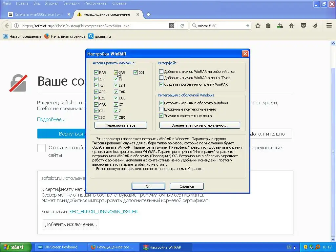Click the Справка button in dialog
336x252 pixels.
pos(187,186)
